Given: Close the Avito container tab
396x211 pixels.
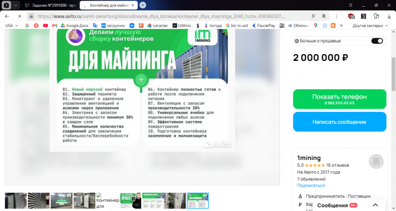Looking at the screenshot, I should pos(133,5).
